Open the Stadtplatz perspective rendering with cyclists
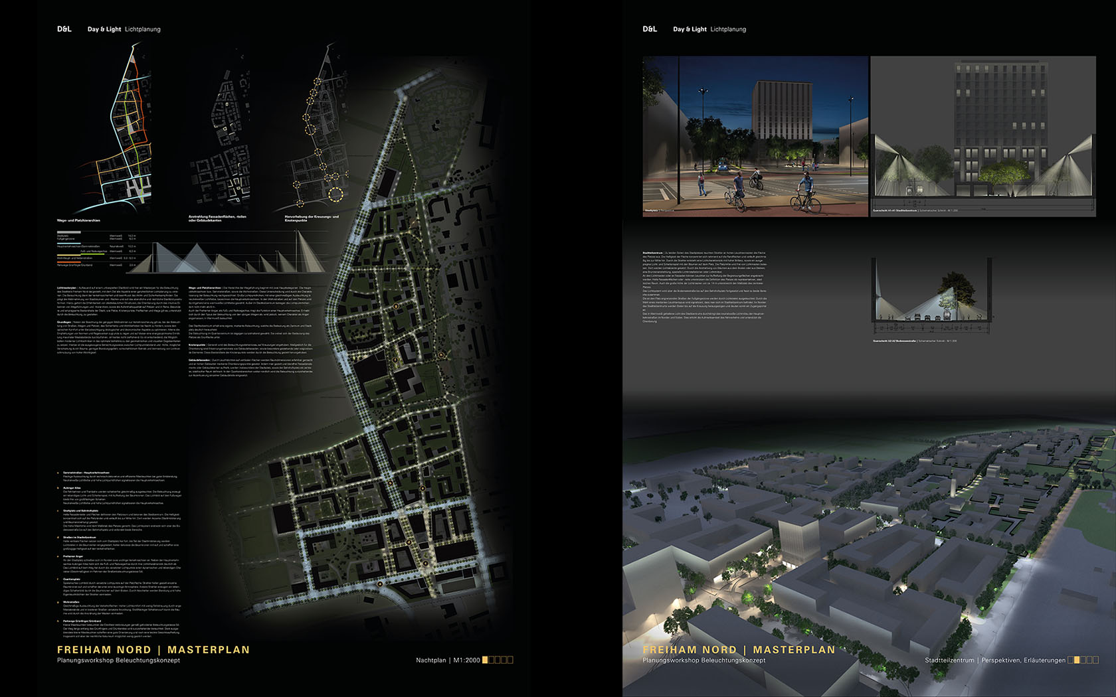This screenshot has height=697, width=1116. pyautogui.click(x=755, y=135)
